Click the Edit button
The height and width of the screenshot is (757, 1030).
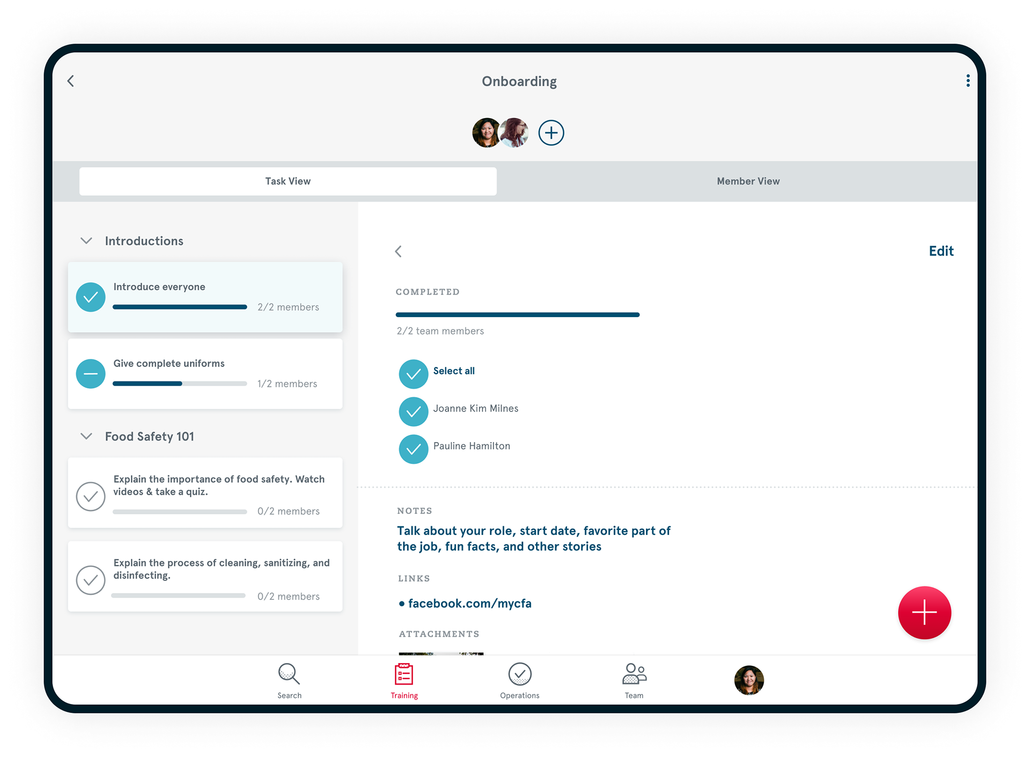[941, 251]
